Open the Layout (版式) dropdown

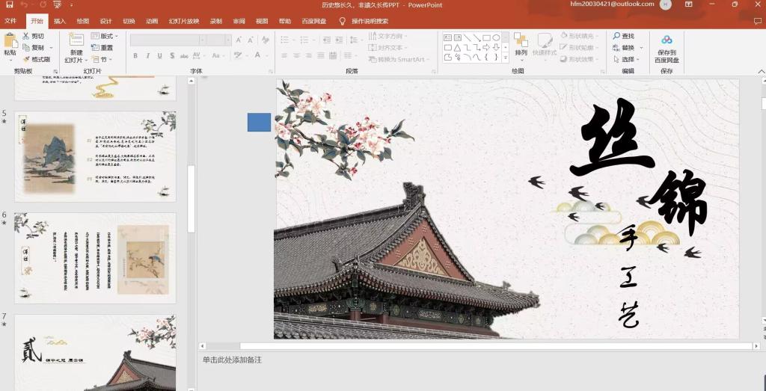(105, 36)
